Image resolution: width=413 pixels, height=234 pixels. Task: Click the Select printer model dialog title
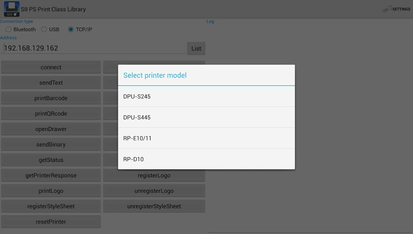coord(155,75)
